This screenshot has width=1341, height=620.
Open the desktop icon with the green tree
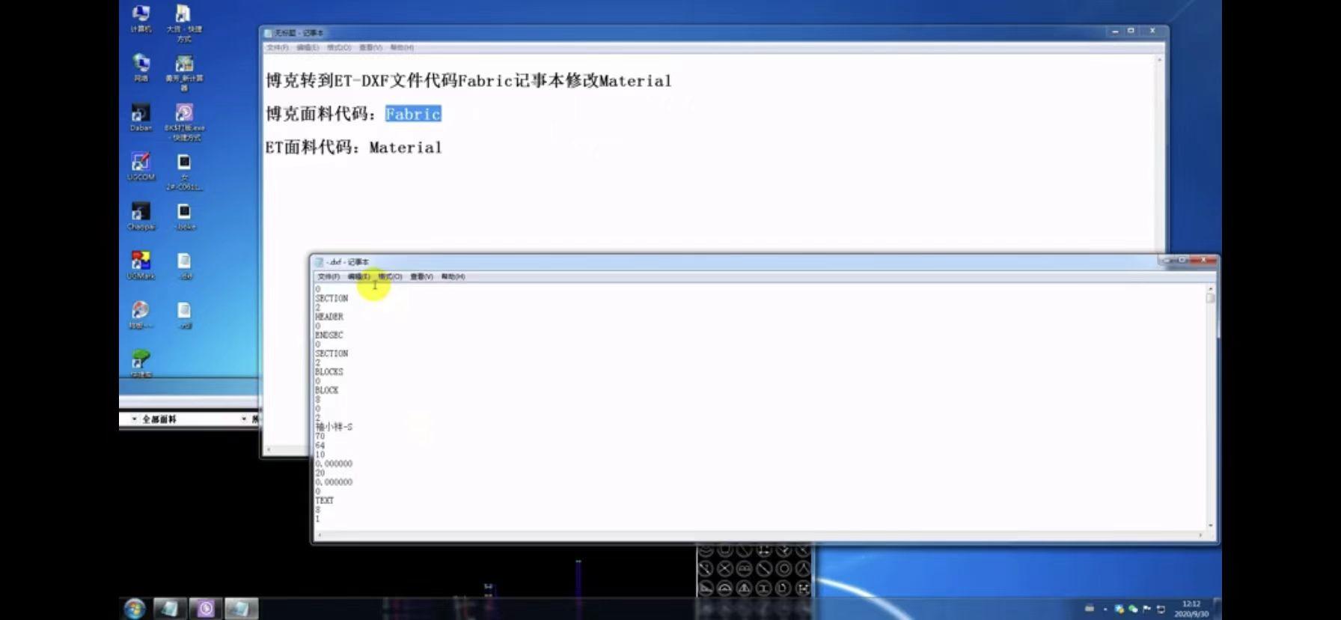coord(140,363)
